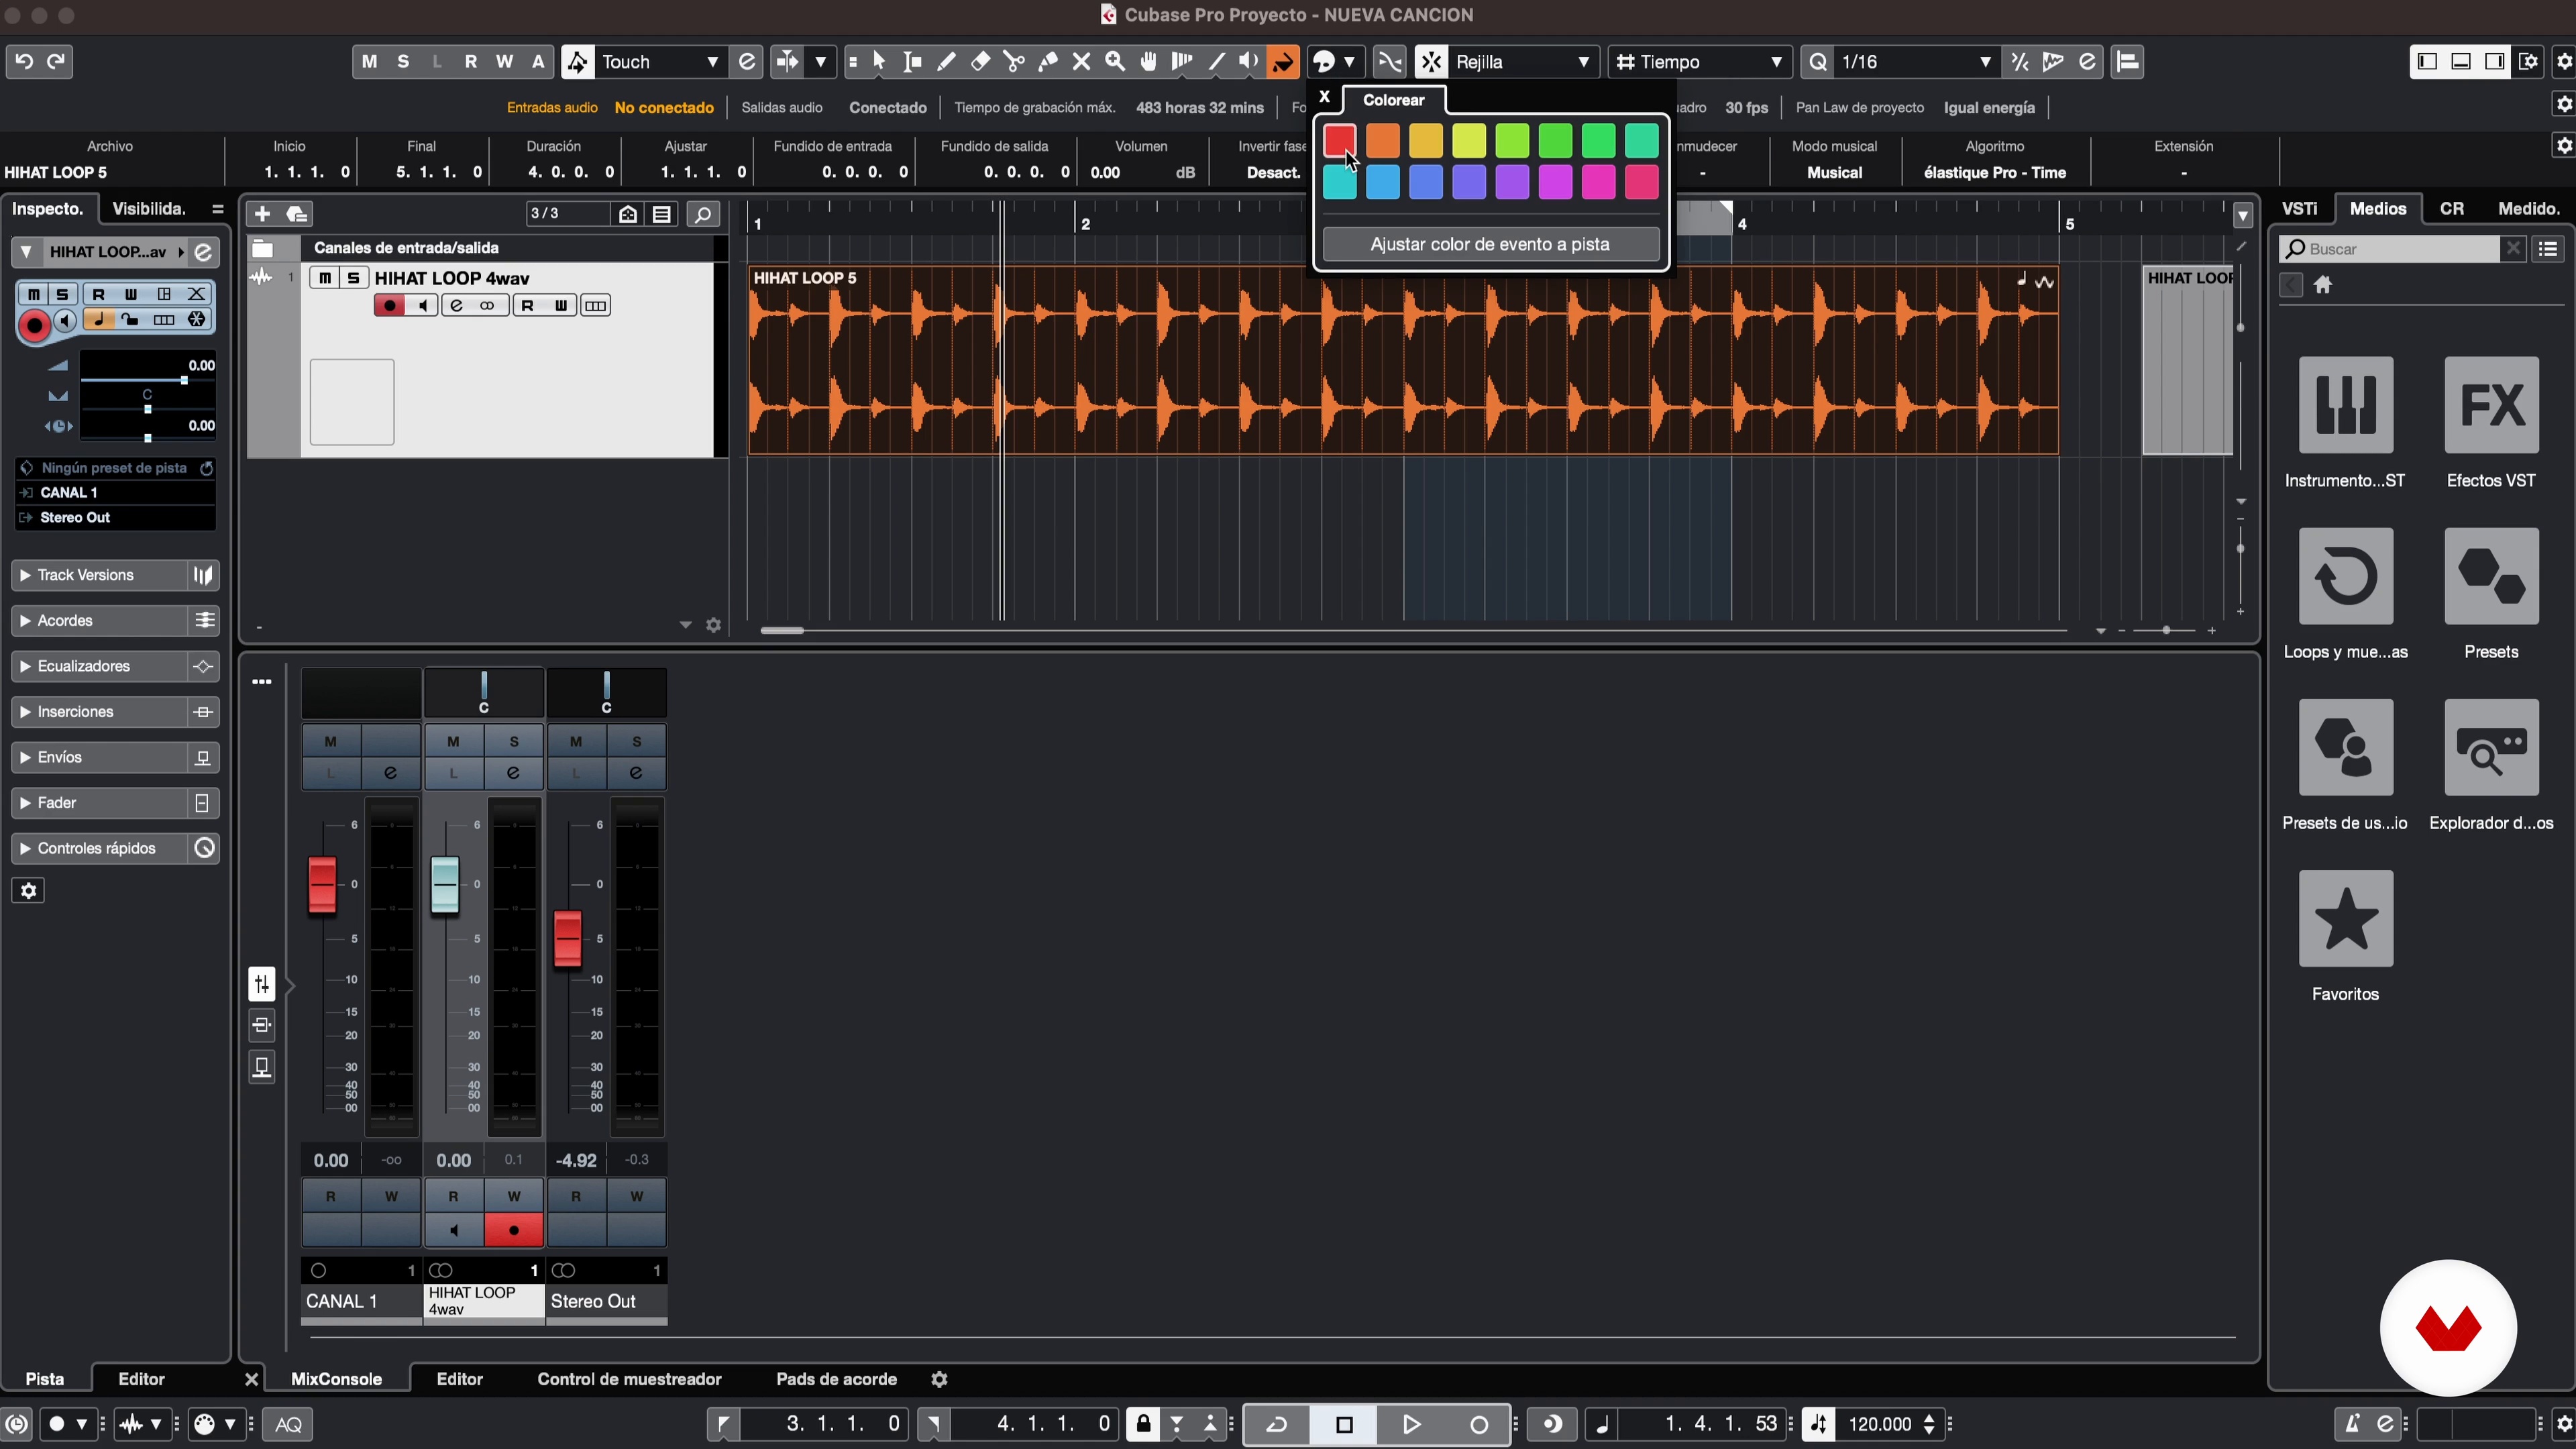Click the Undo arrow icon
This screenshot has width=2576, height=1449.
coord(24,62)
